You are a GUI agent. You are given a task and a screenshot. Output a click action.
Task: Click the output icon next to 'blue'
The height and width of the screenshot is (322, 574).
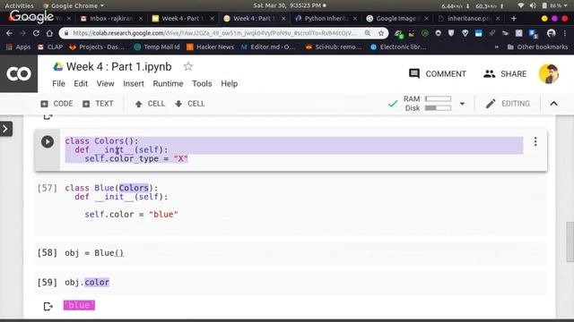coord(48,306)
